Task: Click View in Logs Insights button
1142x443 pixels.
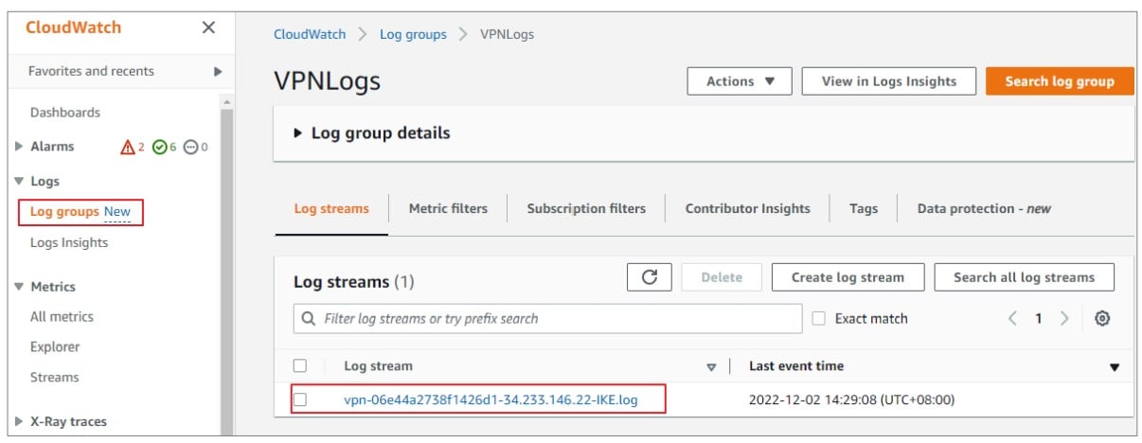Action: click(889, 81)
